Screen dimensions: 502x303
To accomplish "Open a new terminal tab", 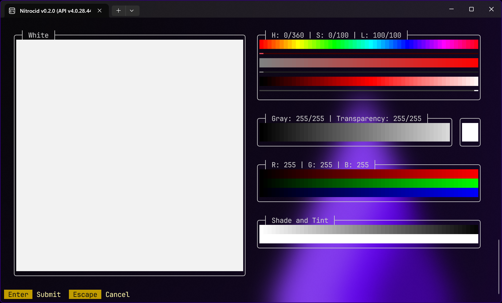I will [x=118, y=11].
